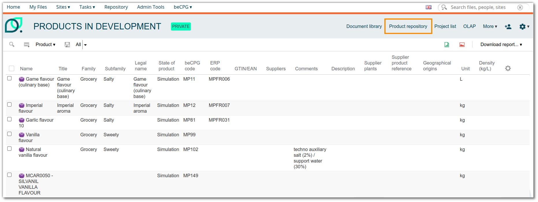This screenshot has width=538, height=202.
Task: Sort by the beCPG code column header
Action: 192,66
